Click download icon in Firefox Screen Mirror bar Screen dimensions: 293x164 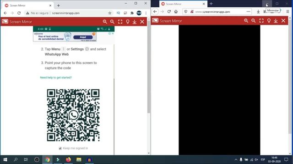(276, 20)
